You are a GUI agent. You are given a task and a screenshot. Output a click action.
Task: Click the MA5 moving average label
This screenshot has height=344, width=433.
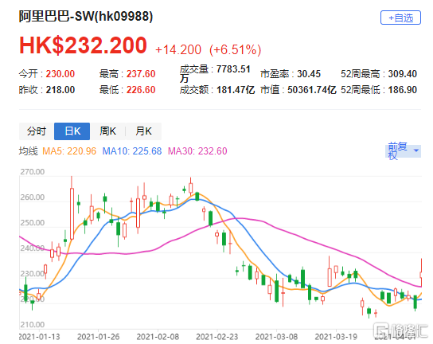pyautogui.click(x=69, y=150)
